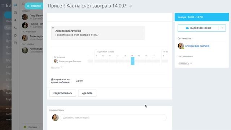Open chat with Петр Иванов
Screen dimensions: 231x130
32,17
